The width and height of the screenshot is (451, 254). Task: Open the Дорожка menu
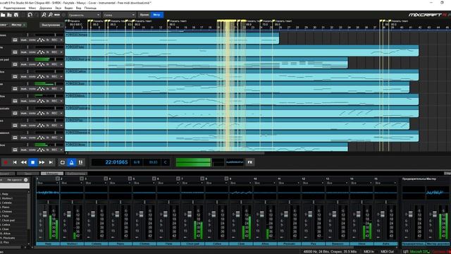[x=45, y=8]
